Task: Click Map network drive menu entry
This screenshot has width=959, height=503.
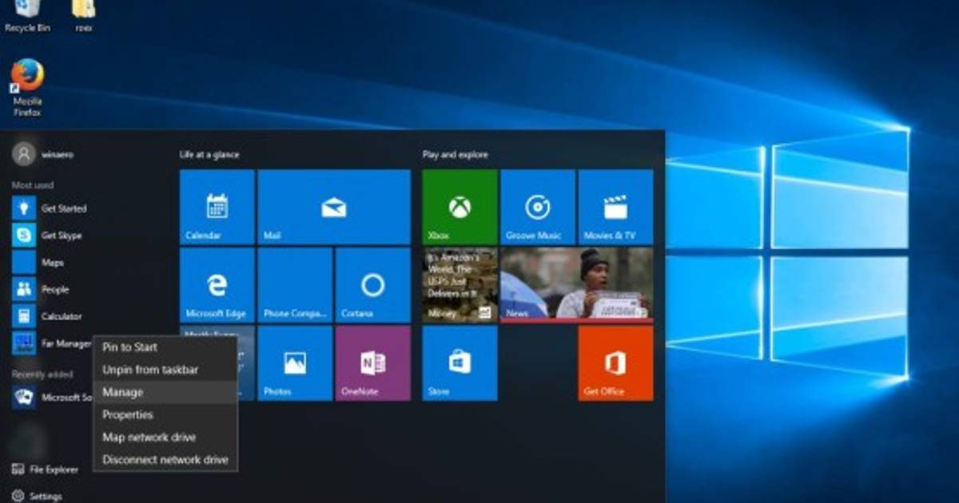Action: [x=149, y=437]
